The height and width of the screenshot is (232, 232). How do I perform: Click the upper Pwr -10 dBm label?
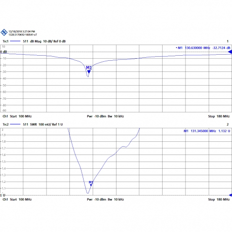[96, 116]
